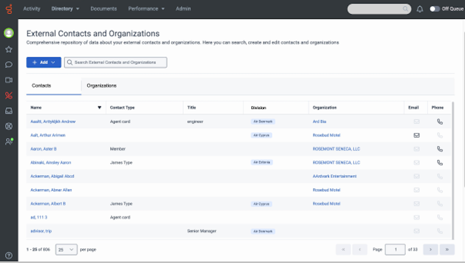This screenshot has height=263, width=465.
Task: Open the video camera sidebar icon
Action: coord(8,80)
